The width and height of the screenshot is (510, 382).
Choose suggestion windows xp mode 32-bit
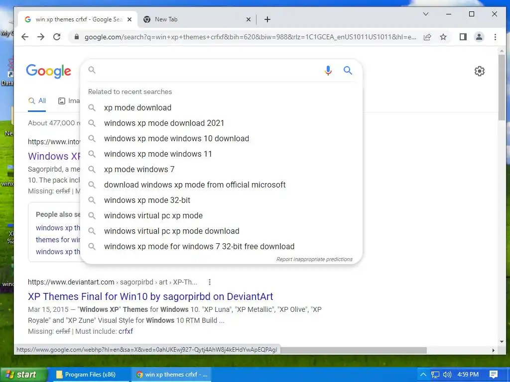coord(221,200)
